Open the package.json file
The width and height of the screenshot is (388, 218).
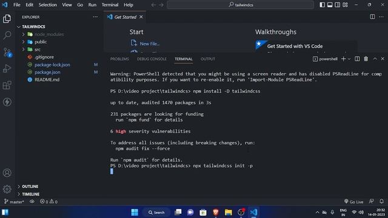click(47, 72)
